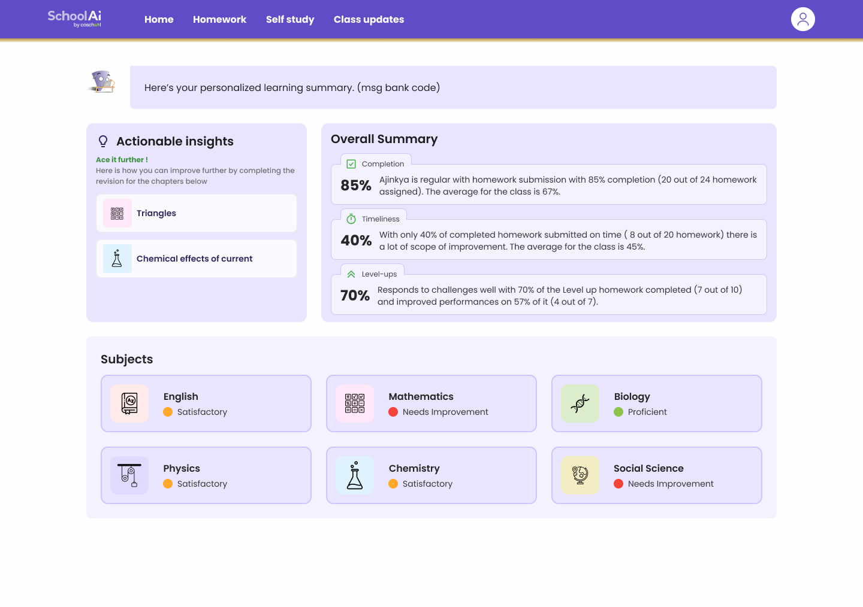Select the Biology subject title
The height and width of the screenshot is (607, 863).
click(x=632, y=396)
